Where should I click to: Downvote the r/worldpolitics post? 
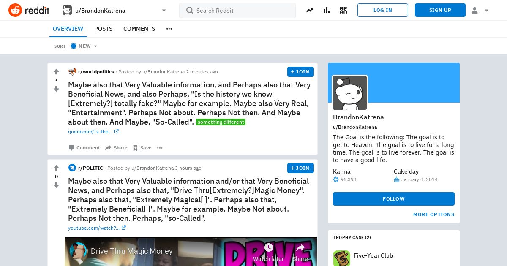tap(56, 89)
